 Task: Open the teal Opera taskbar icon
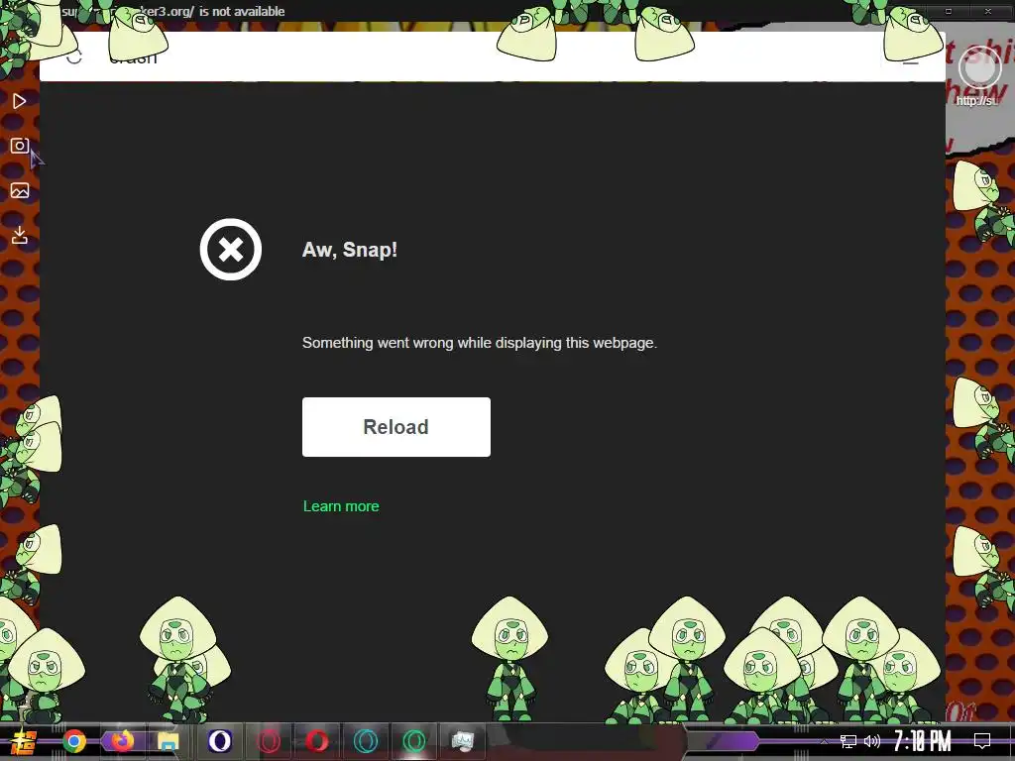(x=366, y=741)
